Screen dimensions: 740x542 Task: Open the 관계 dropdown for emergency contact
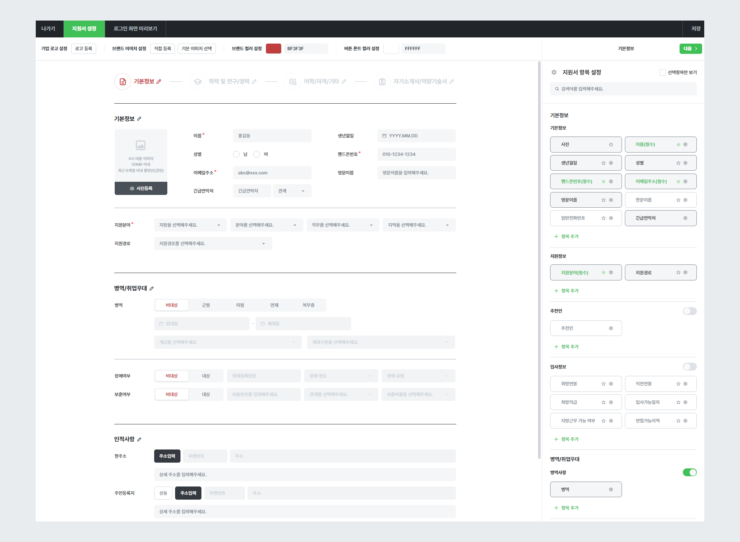click(292, 191)
